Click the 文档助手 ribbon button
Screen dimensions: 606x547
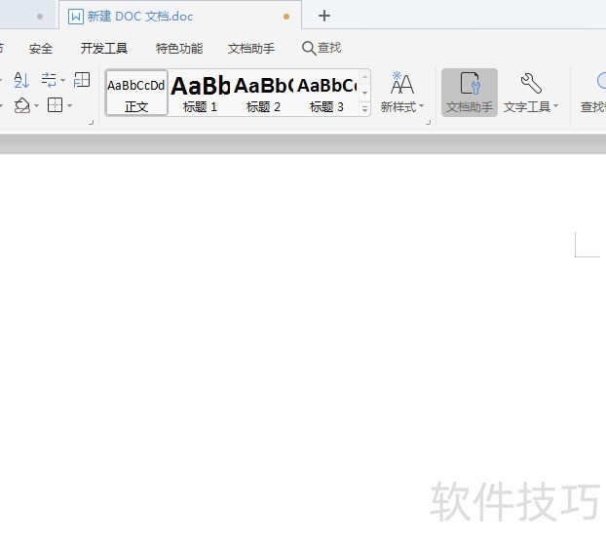[470, 93]
